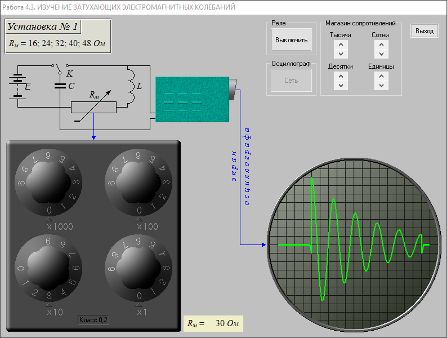Click the Rм = 30 Ом readout field
Viewport: 447px width, 338px height.
[x=213, y=323]
